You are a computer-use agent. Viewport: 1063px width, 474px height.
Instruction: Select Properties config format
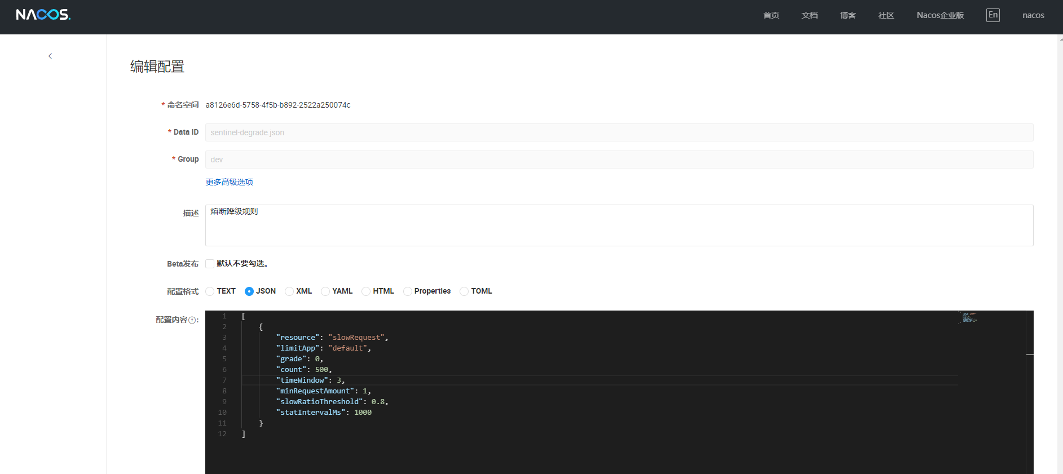408,291
